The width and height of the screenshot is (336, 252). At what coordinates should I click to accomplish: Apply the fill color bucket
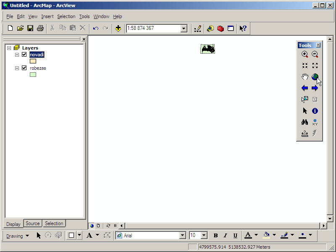[x=266, y=235]
